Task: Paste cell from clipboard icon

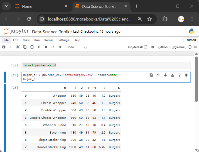Action: pyautogui.click(x=32, y=47)
